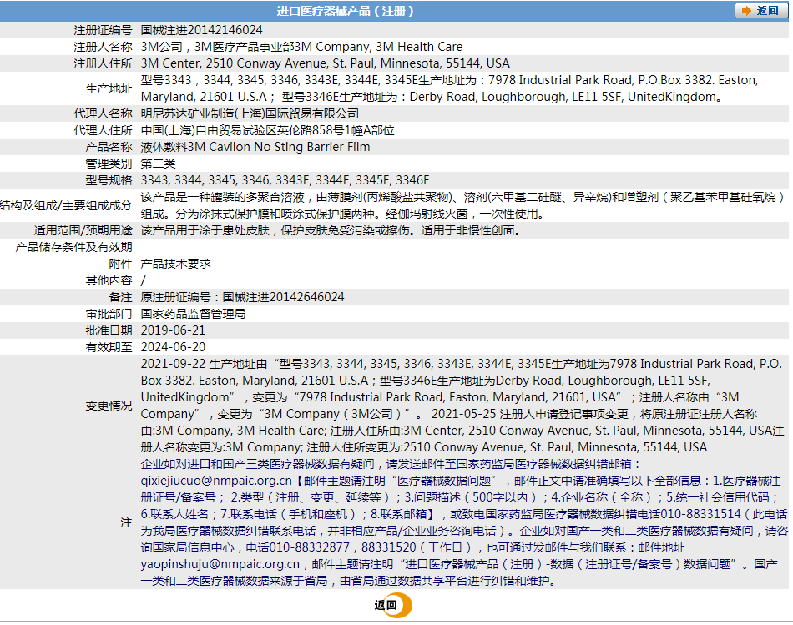
Task: Click the 产品储存条件及有效期 label
Action: tap(73, 247)
